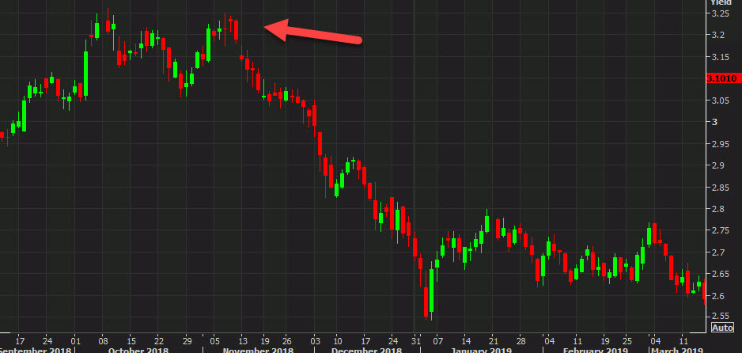This screenshot has height=353, width=742.
Task: Click the February 2019 month label
Action: click(596, 350)
